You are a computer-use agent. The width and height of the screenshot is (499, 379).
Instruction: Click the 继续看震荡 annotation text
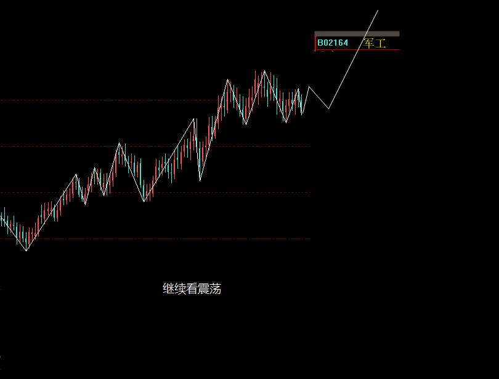pos(192,288)
